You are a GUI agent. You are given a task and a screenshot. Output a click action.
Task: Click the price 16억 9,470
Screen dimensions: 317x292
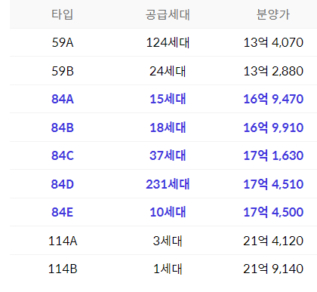tap(273, 99)
